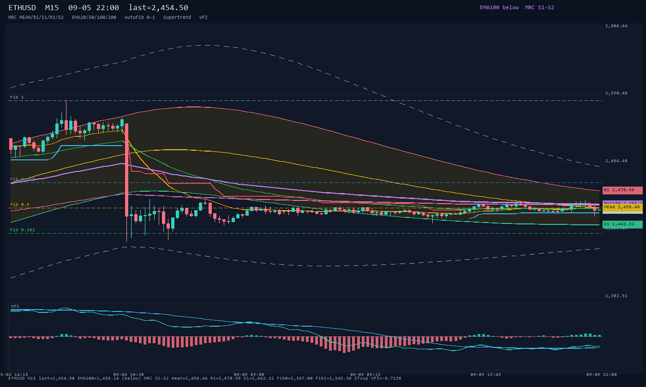Select the EMA20/50/100/200 indicator label
The width and height of the screenshot is (646, 387).
94,18
